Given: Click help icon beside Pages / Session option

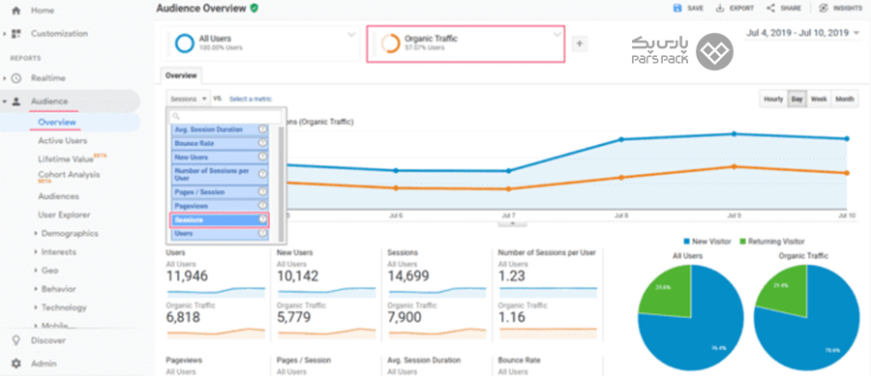Looking at the screenshot, I should tap(262, 192).
